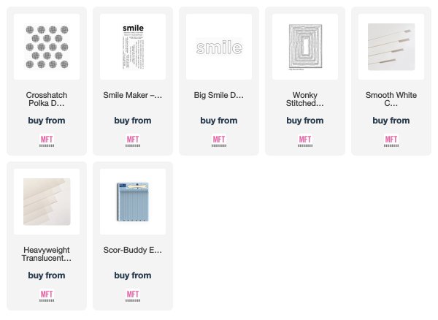Image resolution: width=438 pixels, height=320 pixels.
Task: Open Wonky Stitched rectangle dies image
Action: (305, 47)
